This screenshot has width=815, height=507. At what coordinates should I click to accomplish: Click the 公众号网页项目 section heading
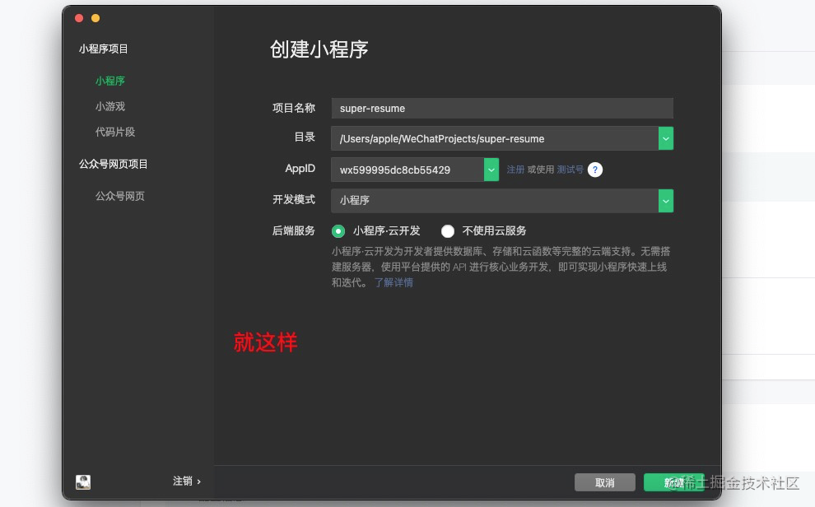[114, 164]
